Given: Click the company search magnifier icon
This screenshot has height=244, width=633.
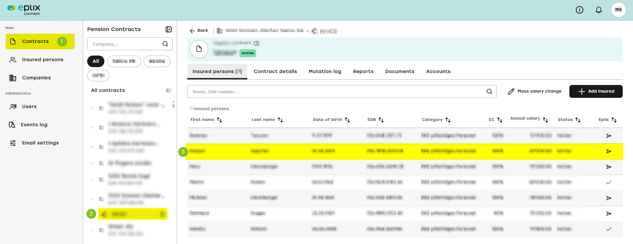Looking at the screenshot, I should [x=165, y=44].
